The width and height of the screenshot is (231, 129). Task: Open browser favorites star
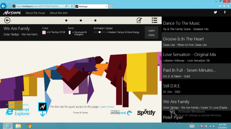point(224,6)
